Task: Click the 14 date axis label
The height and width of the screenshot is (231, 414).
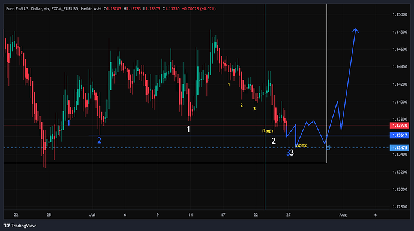Action: (190, 215)
